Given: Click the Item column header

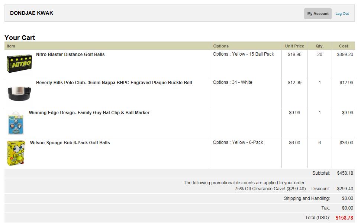Looking at the screenshot, I should coord(11,46).
